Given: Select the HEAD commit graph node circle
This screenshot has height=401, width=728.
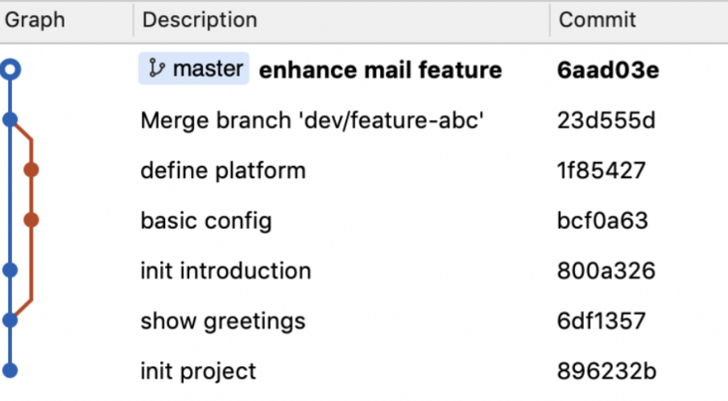Looking at the screenshot, I should click(11, 70).
